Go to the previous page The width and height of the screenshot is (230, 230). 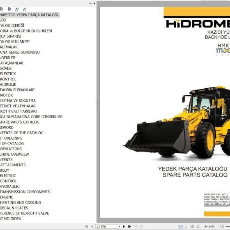92,226
